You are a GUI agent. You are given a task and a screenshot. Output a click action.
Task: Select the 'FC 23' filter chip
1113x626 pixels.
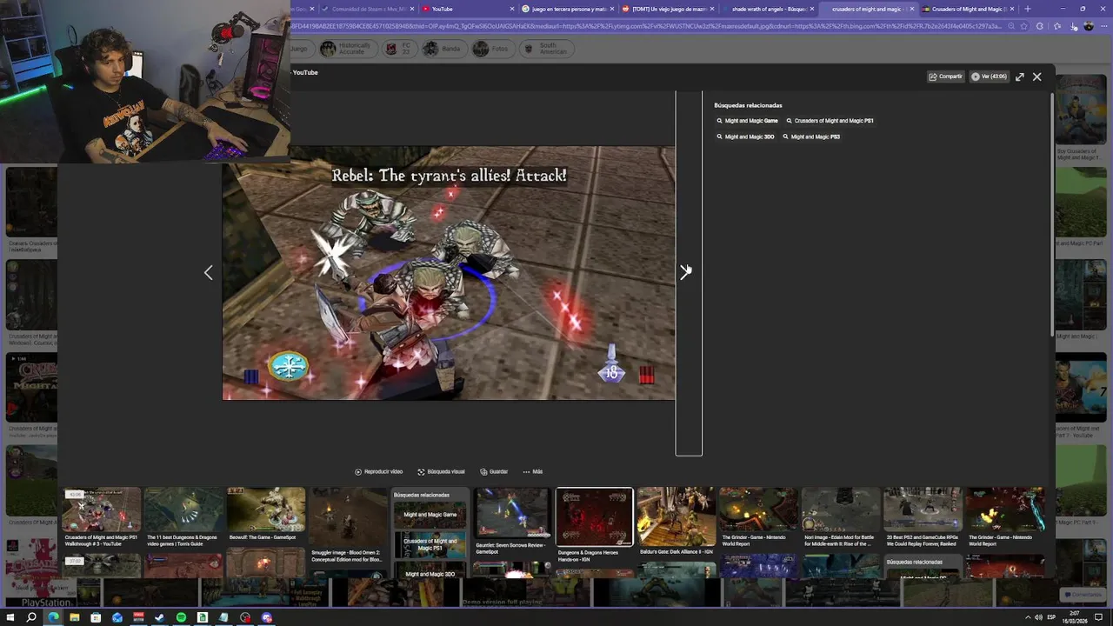pos(398,49)
